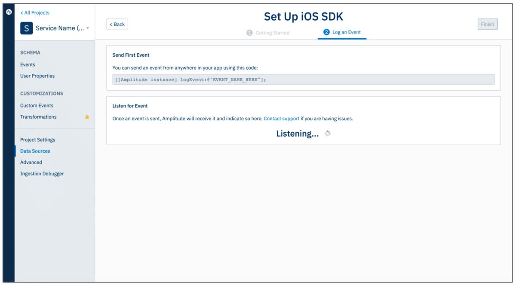The height and width of the screenshot is (285, 516).
Task: Open the Ingestion Debugger
Action: pos(42,174)
